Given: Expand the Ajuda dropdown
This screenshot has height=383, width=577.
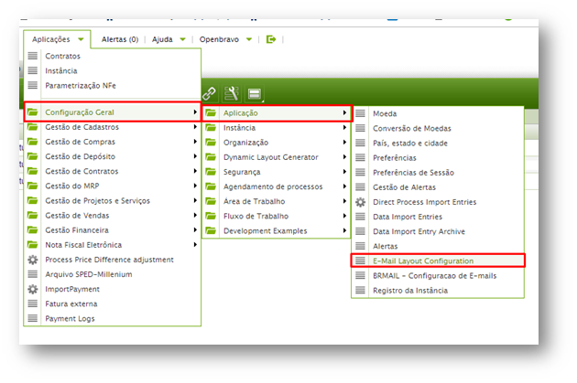Looking at the screenshot, I should pyautogui.click(x=168, y=39).
